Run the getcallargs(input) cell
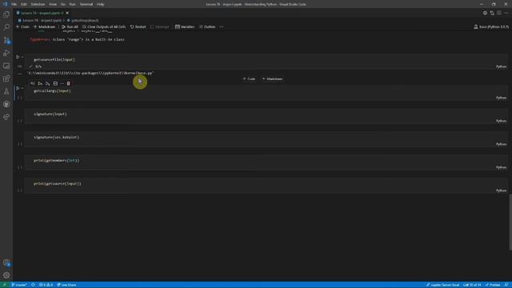The width and height of the screenshot is (512, 288). 18,88
